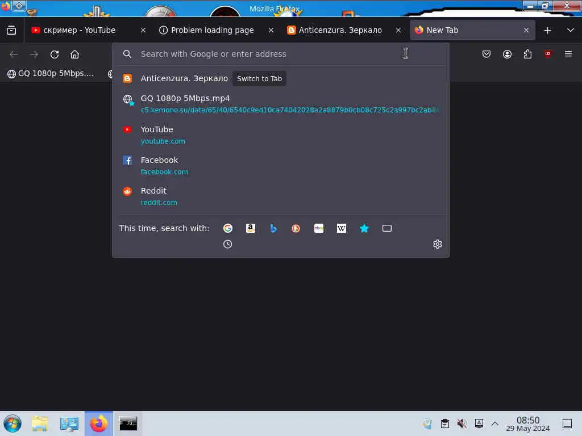Open a new tab with plus button
This screenshot has height=436, width=582.
[547, 31]
